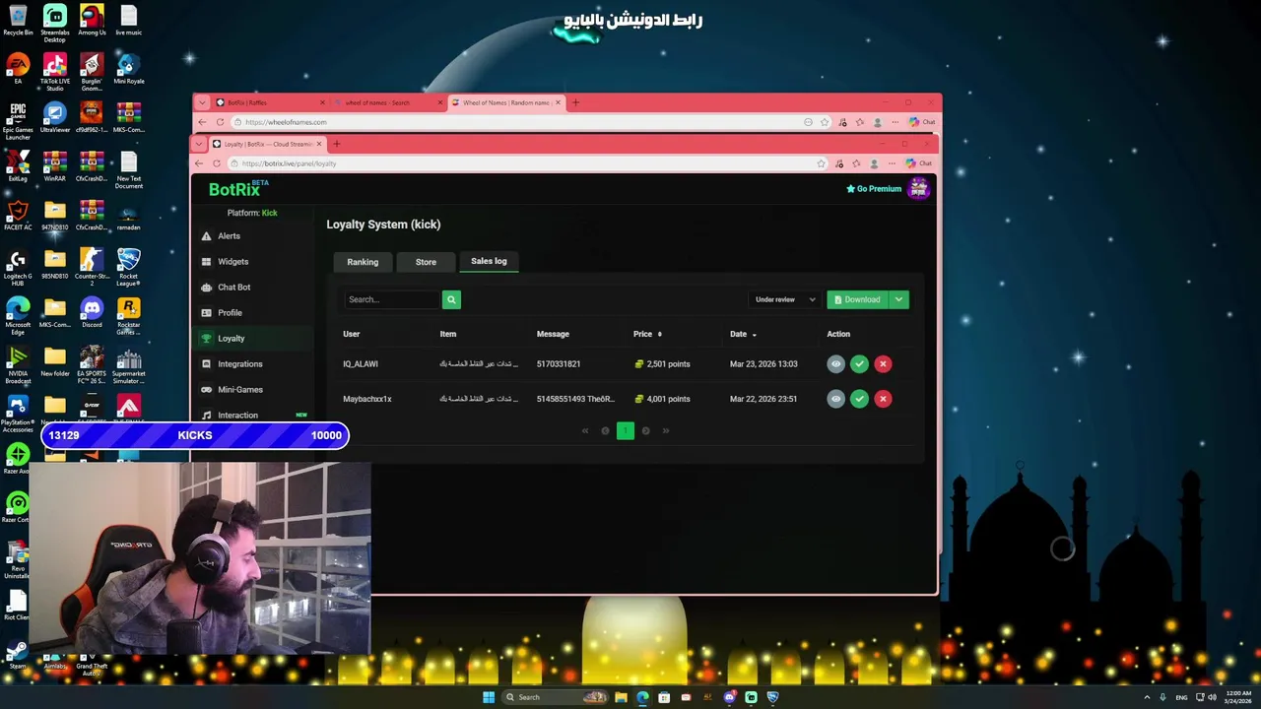This screenshot has height=709, width=1261.
Task: Select pagination page 1
Action: pyautogui.click(x=625, y=430)
